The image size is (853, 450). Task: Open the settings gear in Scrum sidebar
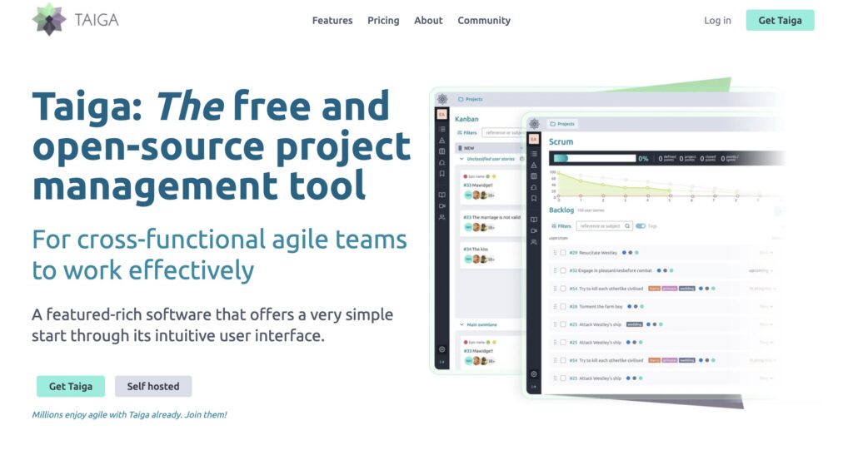[x=534, y=374]
